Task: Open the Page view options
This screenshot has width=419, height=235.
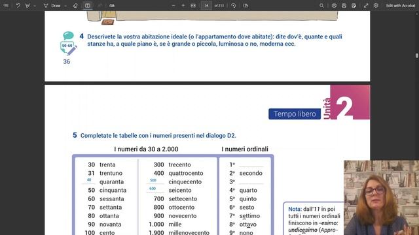Action: pyautogui.click(x=246, y=5)
